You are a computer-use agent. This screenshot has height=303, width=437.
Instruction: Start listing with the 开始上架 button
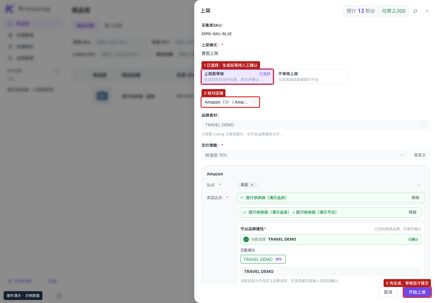[417, 292]
